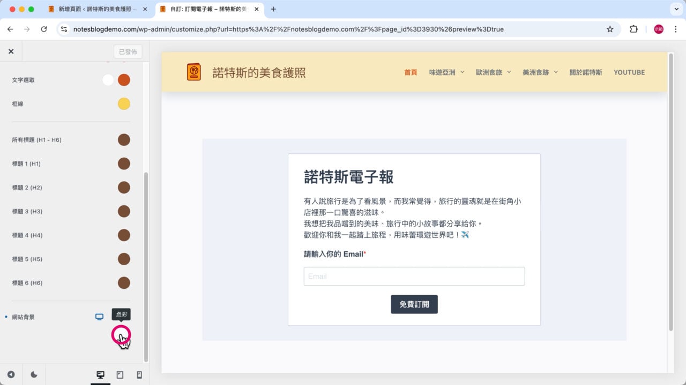Screen dimensions: 686x385
Task: Click the star bookmark icon in the address bar
Action: [610, 29]
